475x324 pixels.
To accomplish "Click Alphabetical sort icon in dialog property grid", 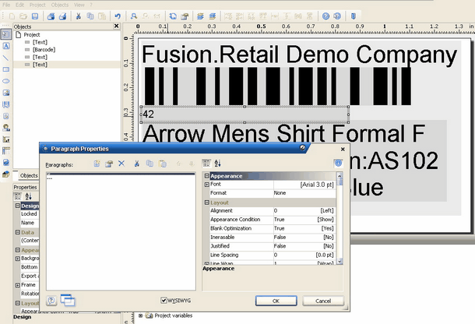I will 217,164.
